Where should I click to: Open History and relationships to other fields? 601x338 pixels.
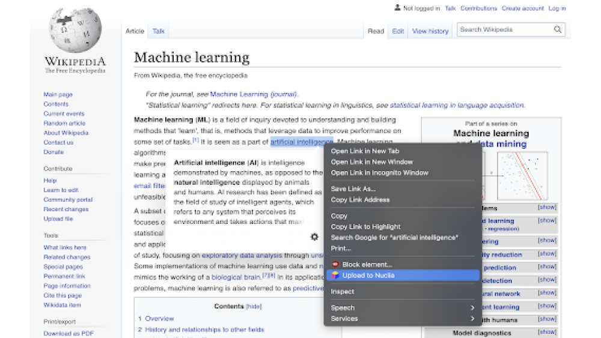(205, 330)
